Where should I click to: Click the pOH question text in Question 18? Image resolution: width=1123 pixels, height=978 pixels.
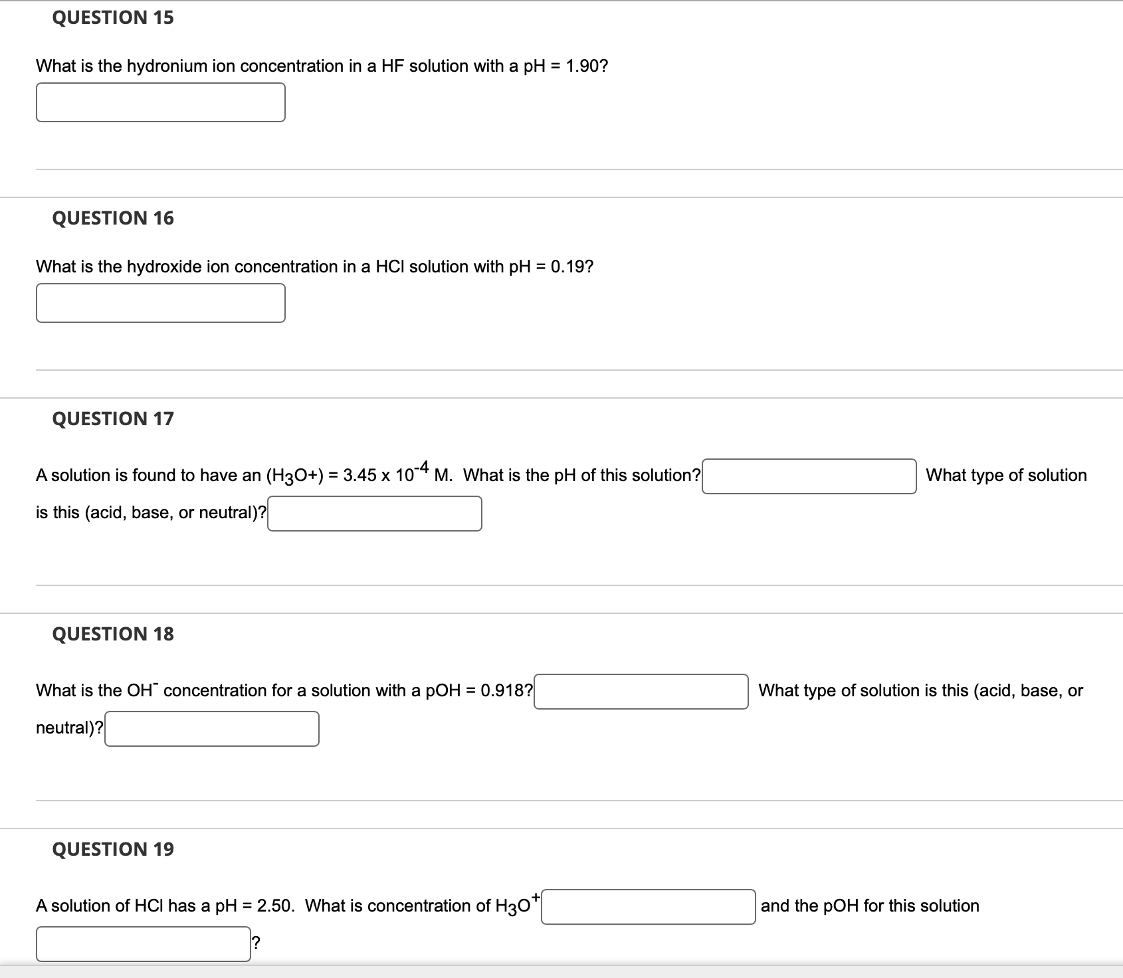(x=284, y=690)
